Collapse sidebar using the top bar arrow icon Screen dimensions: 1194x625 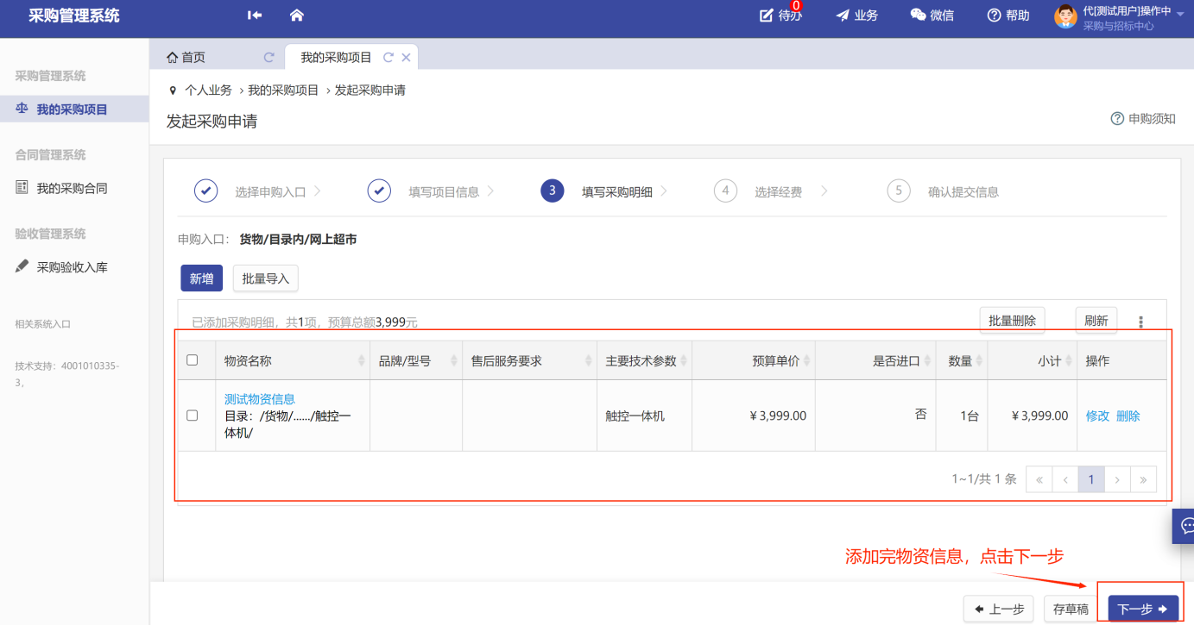point(255,16)
